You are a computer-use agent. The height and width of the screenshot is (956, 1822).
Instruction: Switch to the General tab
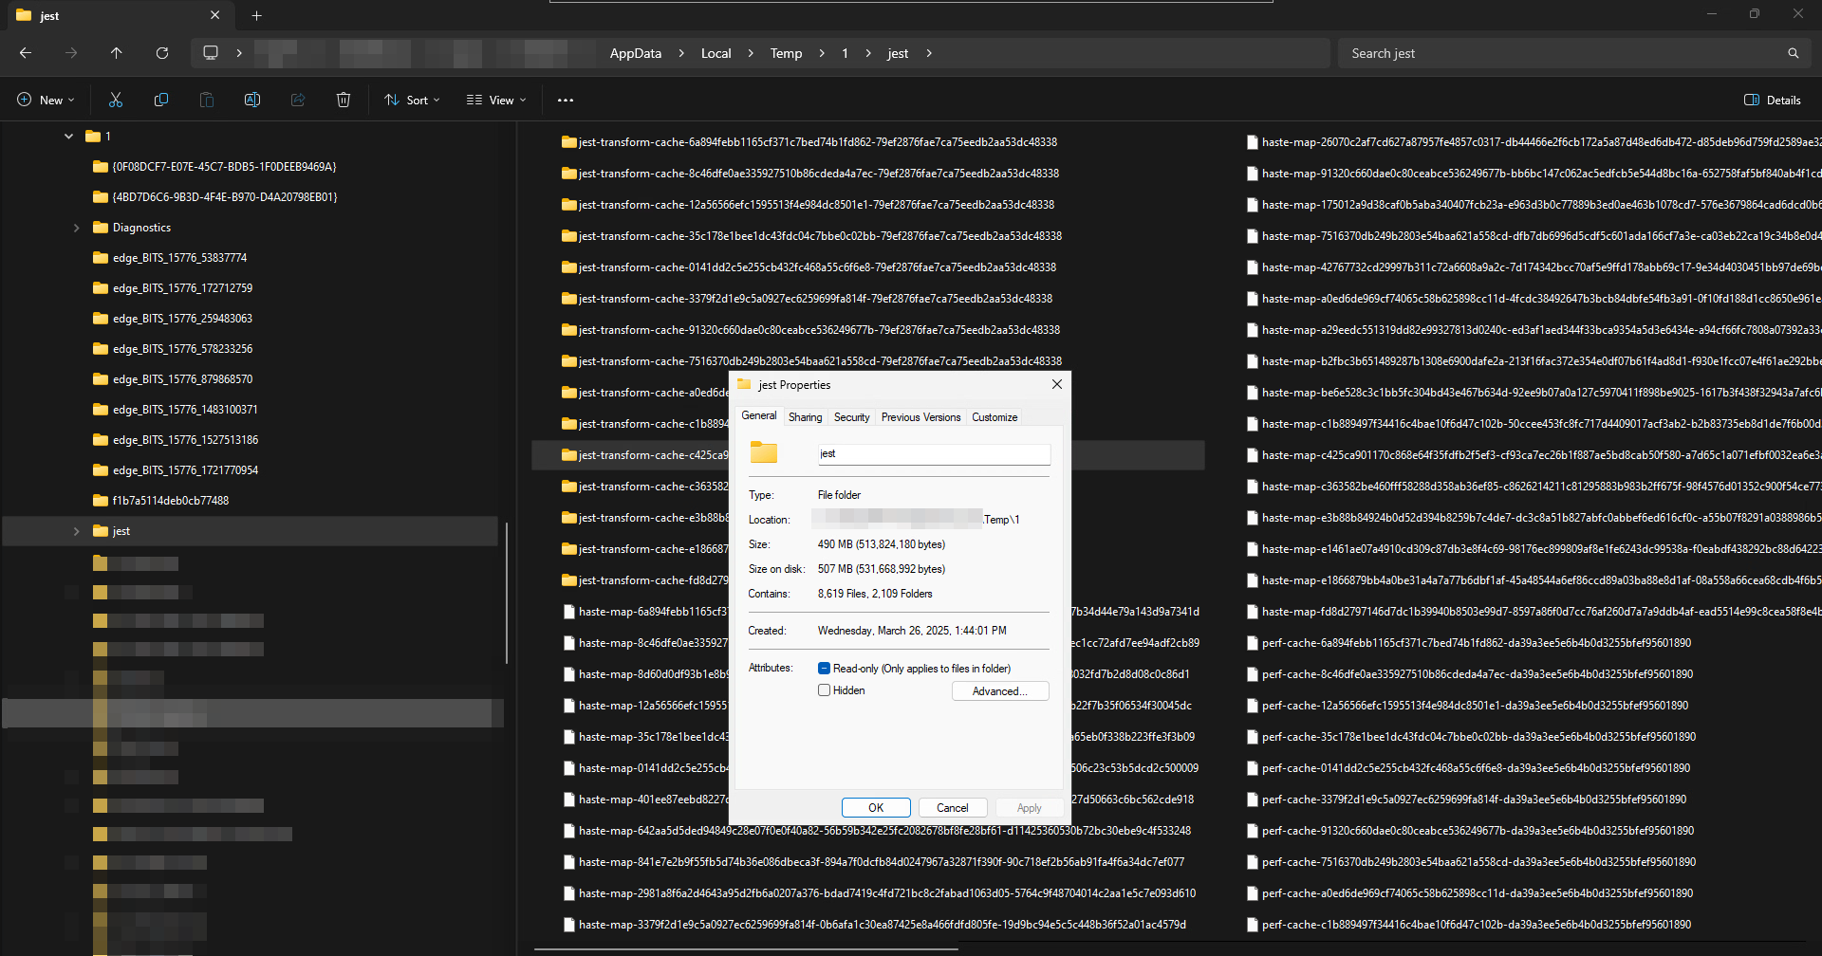[759, 415]
